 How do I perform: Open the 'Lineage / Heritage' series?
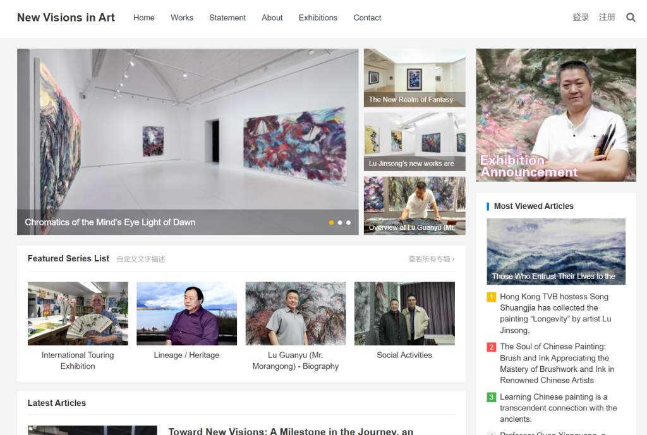click(186, 314)
